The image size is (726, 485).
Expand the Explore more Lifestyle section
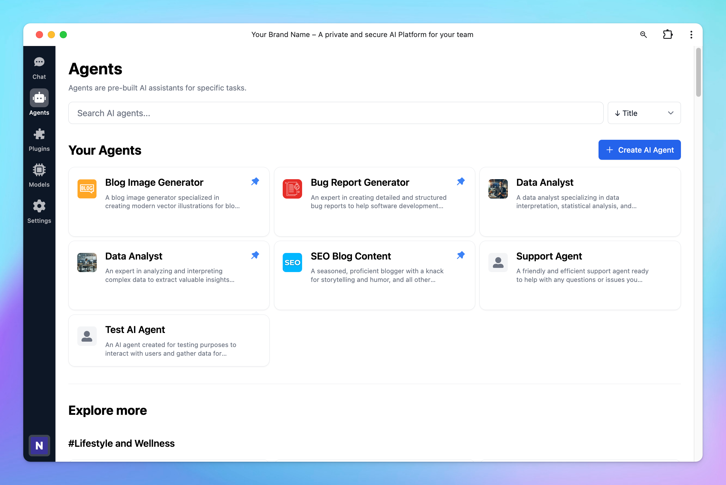tap(121, 443)
